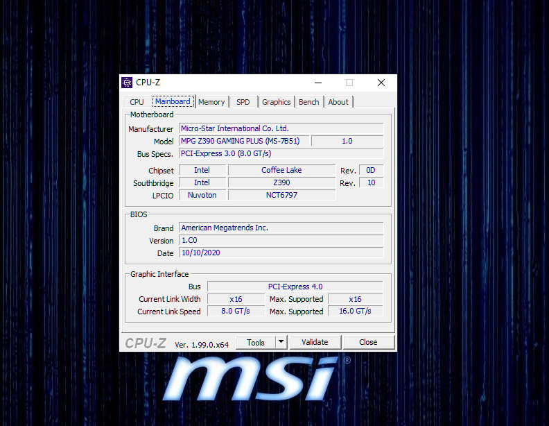
Task: Show the About tab
Action: point(338,102)
